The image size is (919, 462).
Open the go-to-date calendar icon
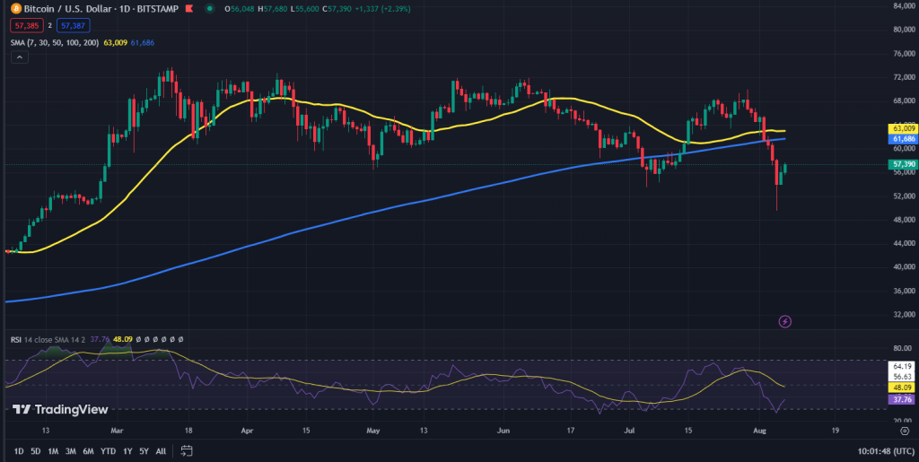point(187,451)
